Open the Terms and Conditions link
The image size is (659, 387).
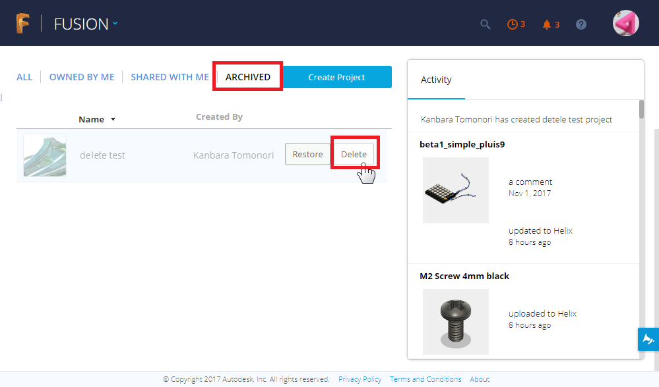(425, 379)
